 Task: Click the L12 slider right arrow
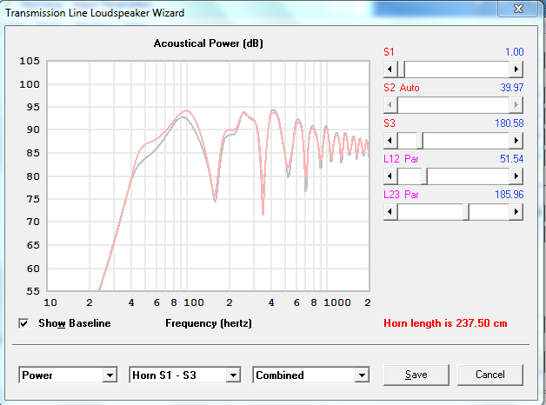pyautogui.click(x=516, y=176)
